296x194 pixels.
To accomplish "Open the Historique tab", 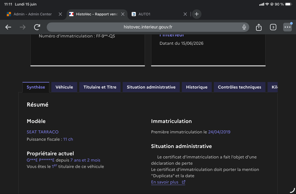I will click(197, 87).
